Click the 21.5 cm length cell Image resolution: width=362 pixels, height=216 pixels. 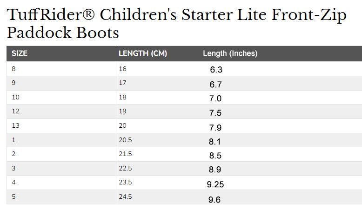click(x=125, y=154)
